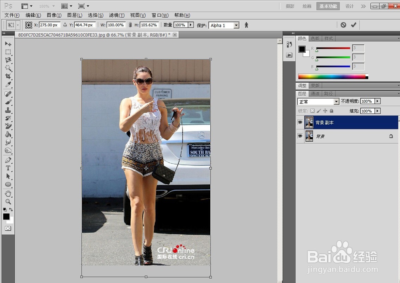This screenshot has width=400, height=283.
Task: Select the Crop tool
Action: 8,76
